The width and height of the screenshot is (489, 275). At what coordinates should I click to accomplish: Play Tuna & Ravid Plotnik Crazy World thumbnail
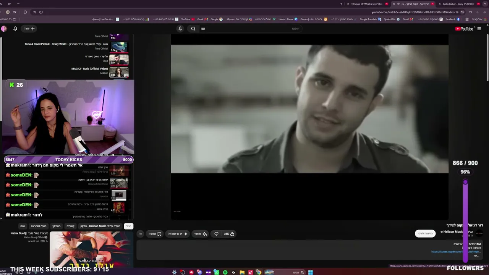click(119, 47)
